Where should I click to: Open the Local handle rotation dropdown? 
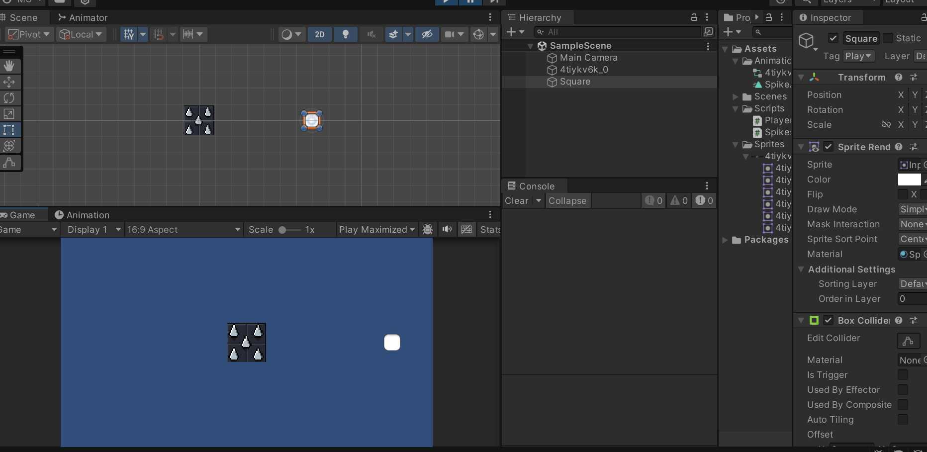point(81,34)
